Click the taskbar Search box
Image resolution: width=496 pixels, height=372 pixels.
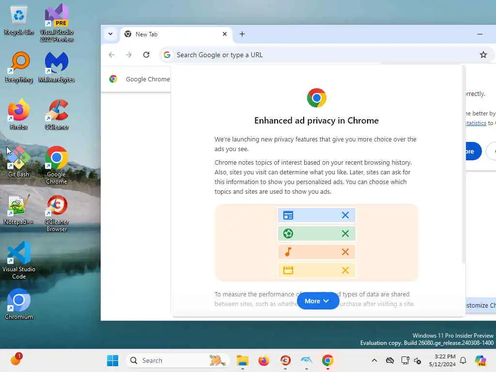tap(177, 360)
